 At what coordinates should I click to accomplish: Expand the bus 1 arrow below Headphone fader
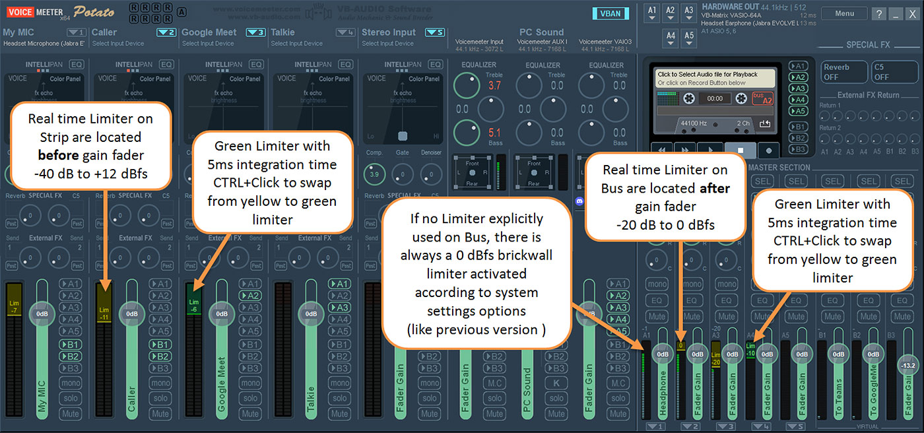click(x=657, y=426)
